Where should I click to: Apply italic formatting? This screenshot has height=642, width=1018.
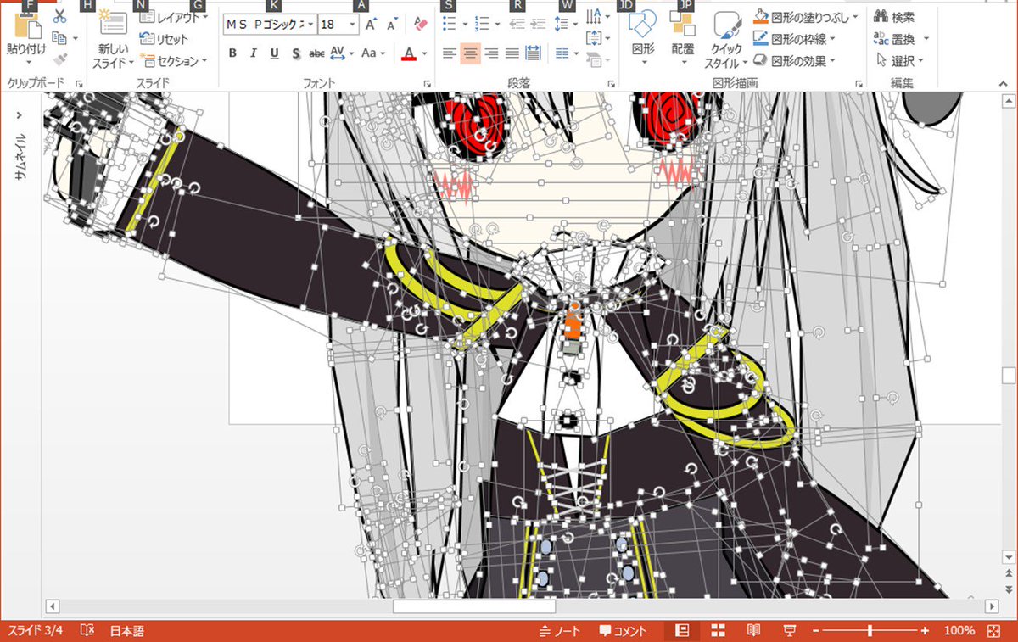coord(254,53)
